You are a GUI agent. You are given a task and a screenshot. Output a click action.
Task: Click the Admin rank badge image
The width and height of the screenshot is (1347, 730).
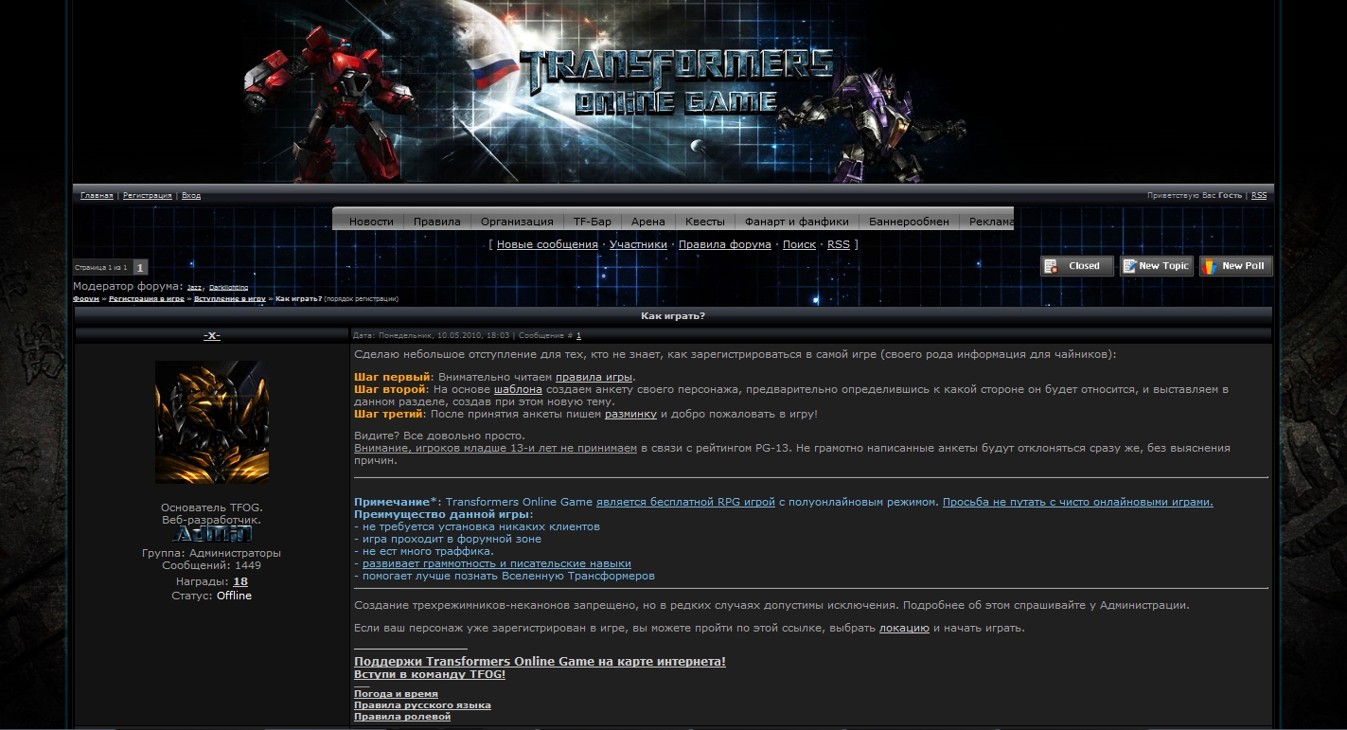coord(212,534)
